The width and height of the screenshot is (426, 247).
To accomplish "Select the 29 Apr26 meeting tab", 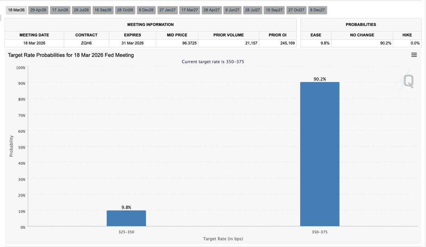I will click(38, 10).
